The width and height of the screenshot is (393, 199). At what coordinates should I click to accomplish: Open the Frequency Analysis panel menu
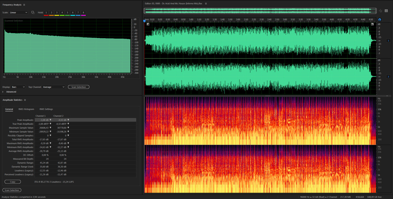(x=24, y=5)
